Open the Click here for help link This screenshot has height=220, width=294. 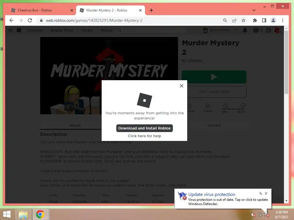tap(144, 136)
